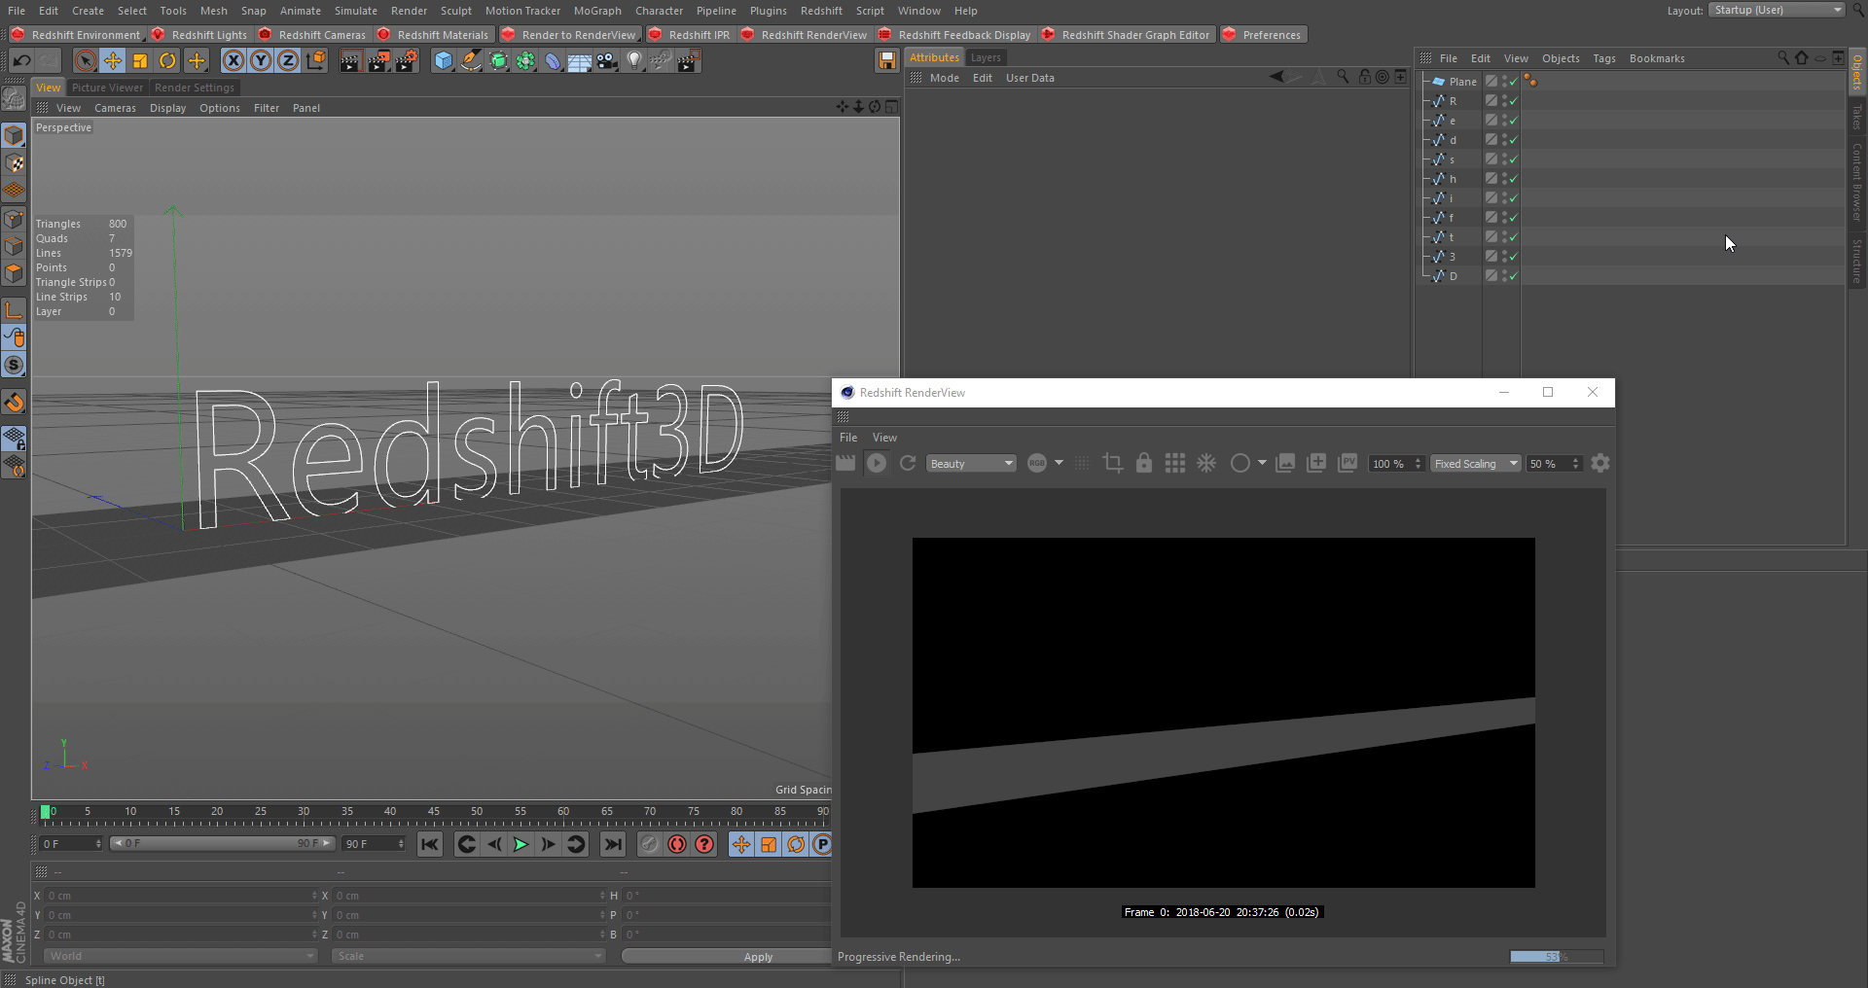Start Redshift RenderView IPR play button

point(877,464)
